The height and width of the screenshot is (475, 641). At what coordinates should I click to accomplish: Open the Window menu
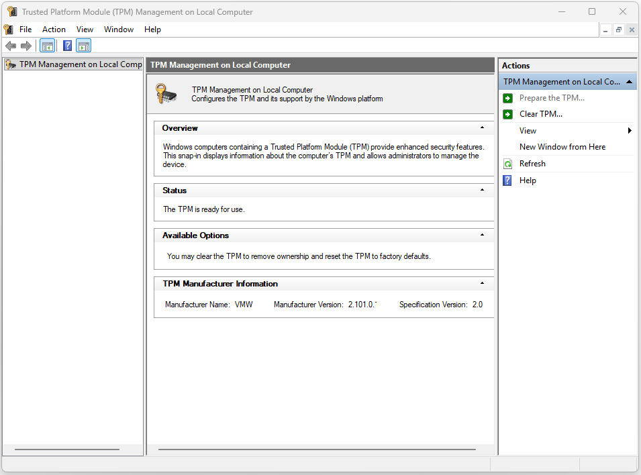point(119,29)
